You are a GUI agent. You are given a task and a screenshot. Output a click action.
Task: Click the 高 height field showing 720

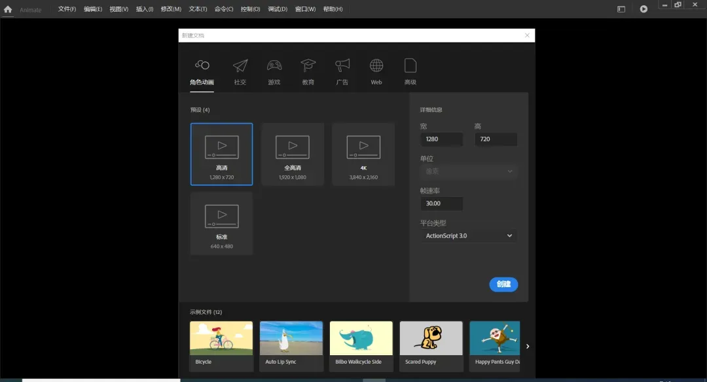pyautogui.click(x=496, y=139)
